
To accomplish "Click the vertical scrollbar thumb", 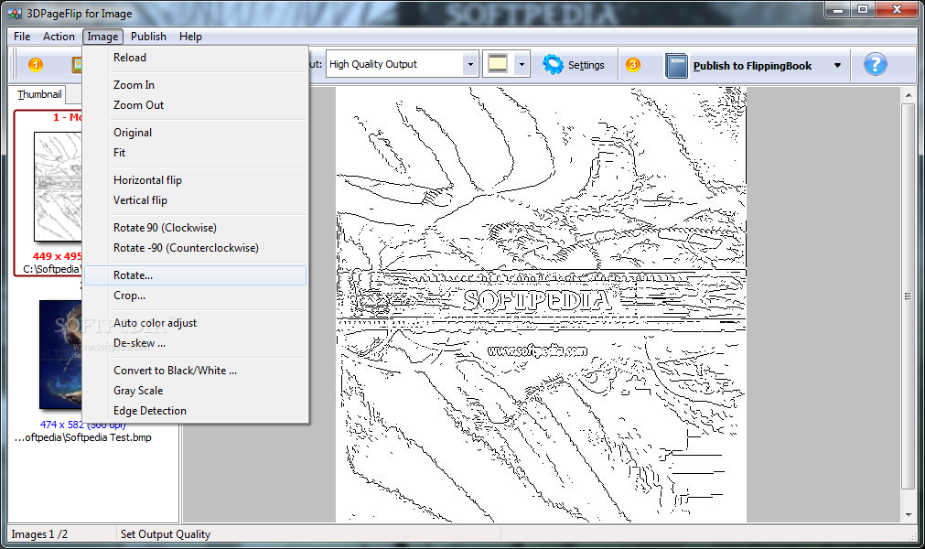I will pos(908,296).
